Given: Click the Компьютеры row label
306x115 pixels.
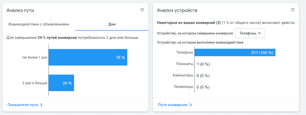Looking at the screenshot, I should coord(183,75).
